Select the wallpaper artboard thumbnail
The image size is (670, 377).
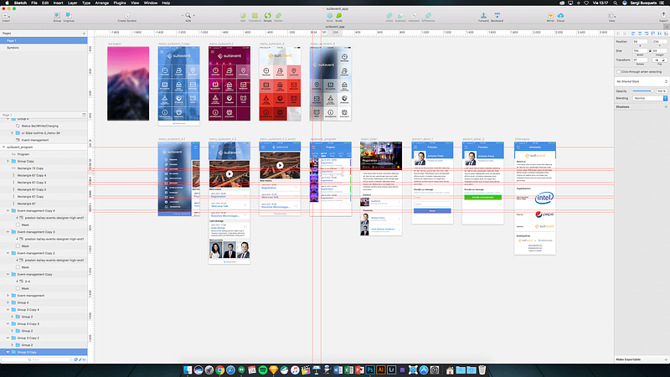click(128, 83)
